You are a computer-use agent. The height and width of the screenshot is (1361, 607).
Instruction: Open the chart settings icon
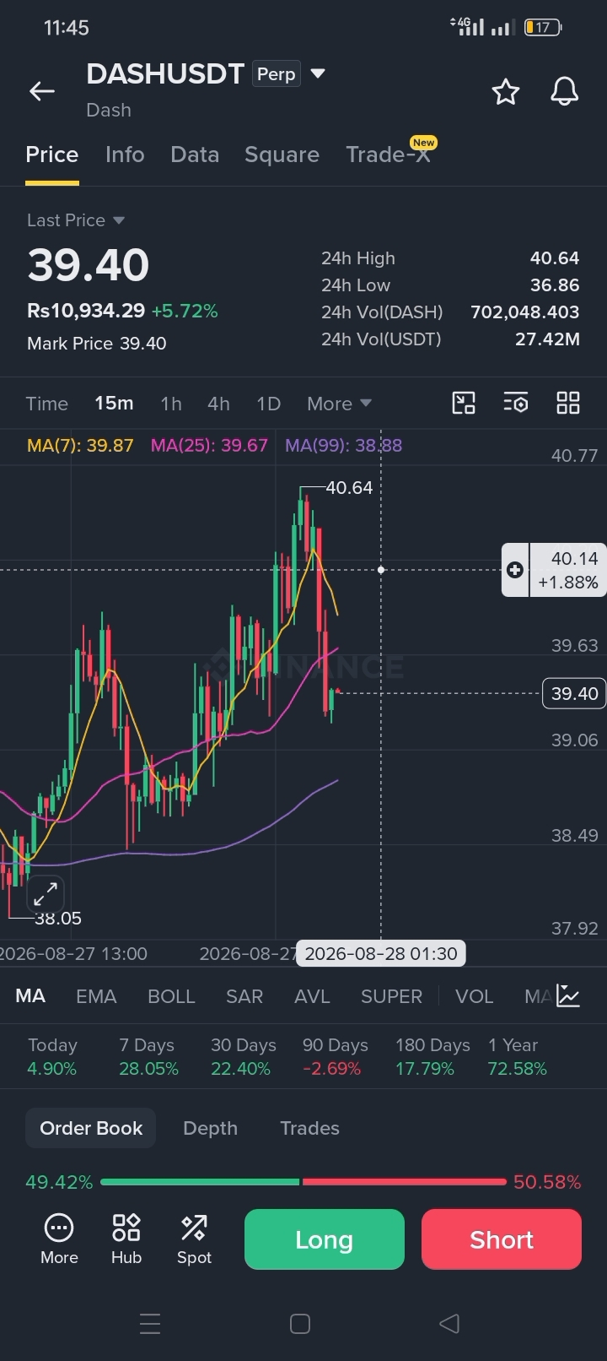pos(516,403)
